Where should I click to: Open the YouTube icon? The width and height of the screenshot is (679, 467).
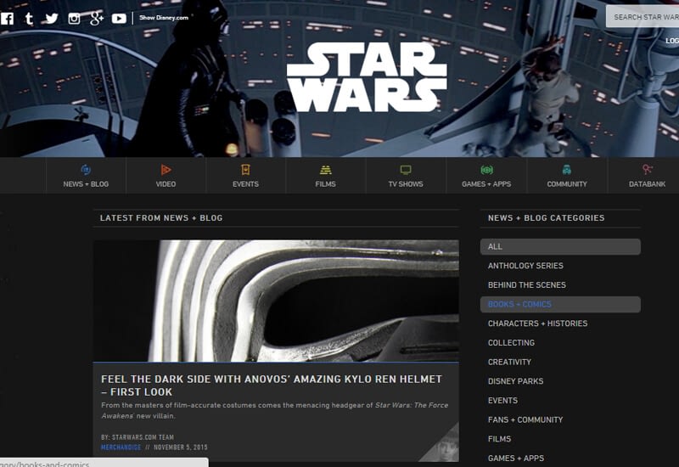tap(119, 18)
